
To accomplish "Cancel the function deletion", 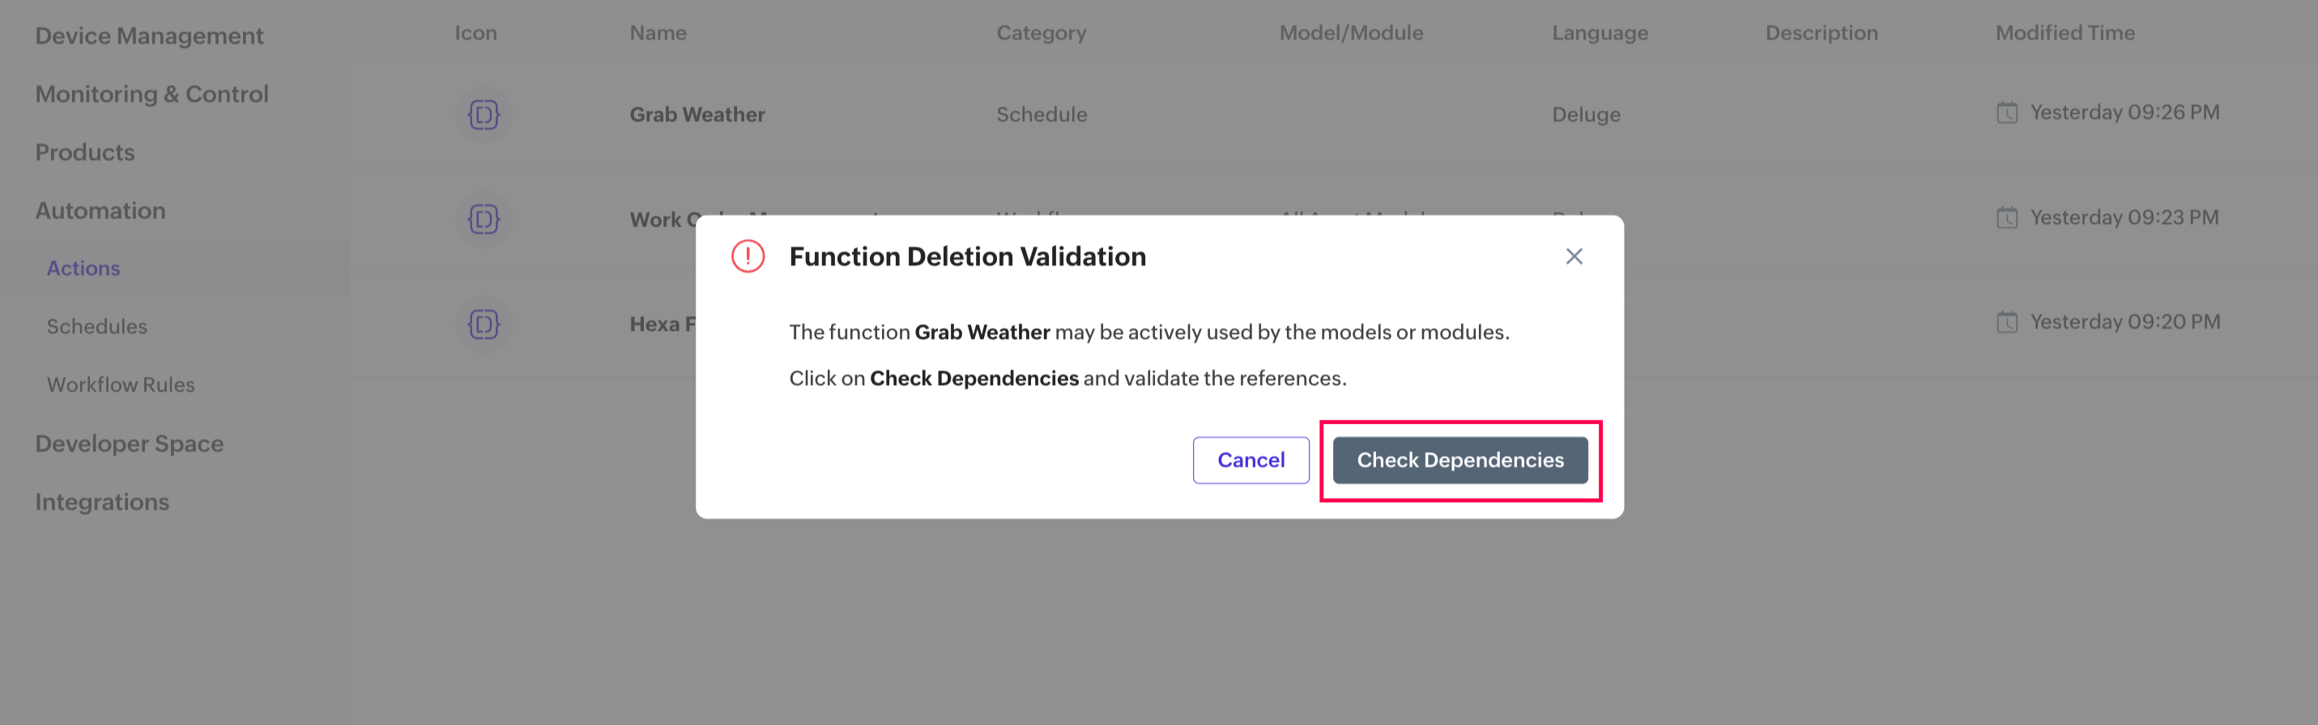I will (x=1251, y=460).
